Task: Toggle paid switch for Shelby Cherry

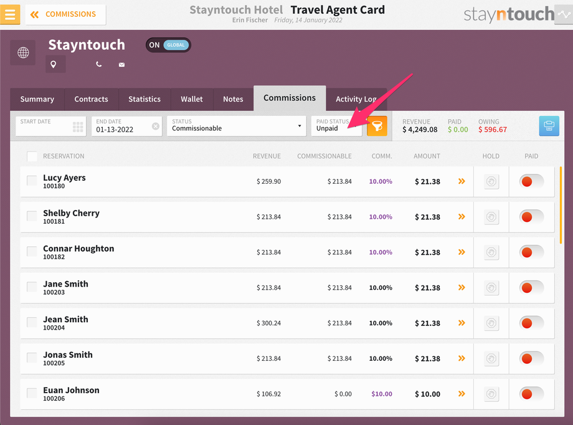Action: point(531,217)
